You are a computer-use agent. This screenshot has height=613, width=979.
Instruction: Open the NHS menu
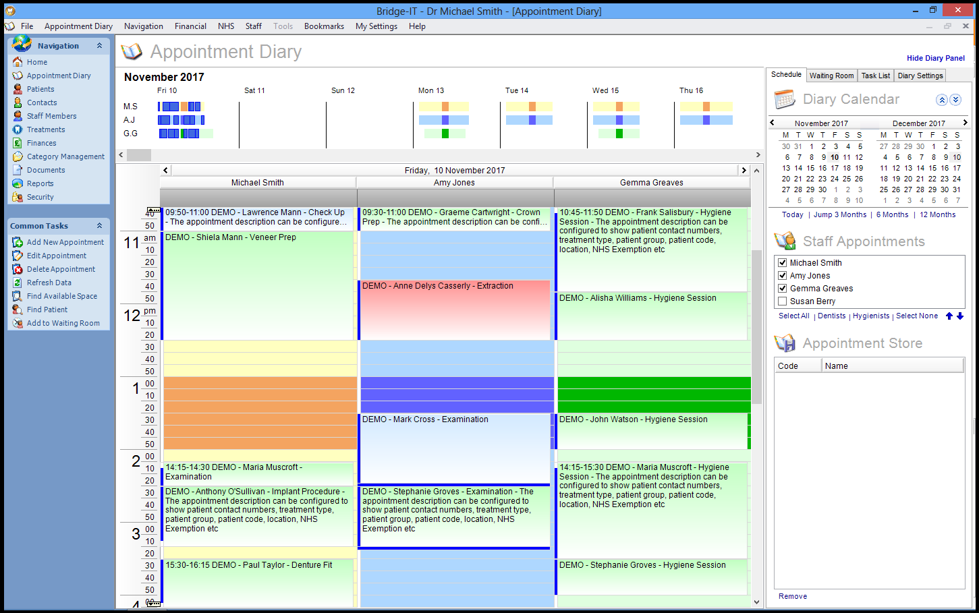coord(226,26)
